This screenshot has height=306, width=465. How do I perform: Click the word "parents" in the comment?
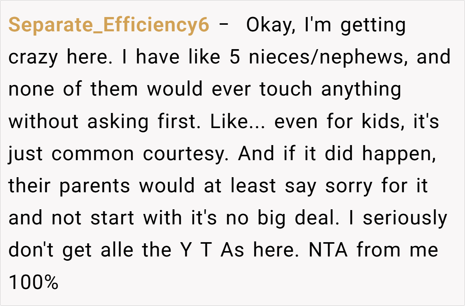point(95,186)
